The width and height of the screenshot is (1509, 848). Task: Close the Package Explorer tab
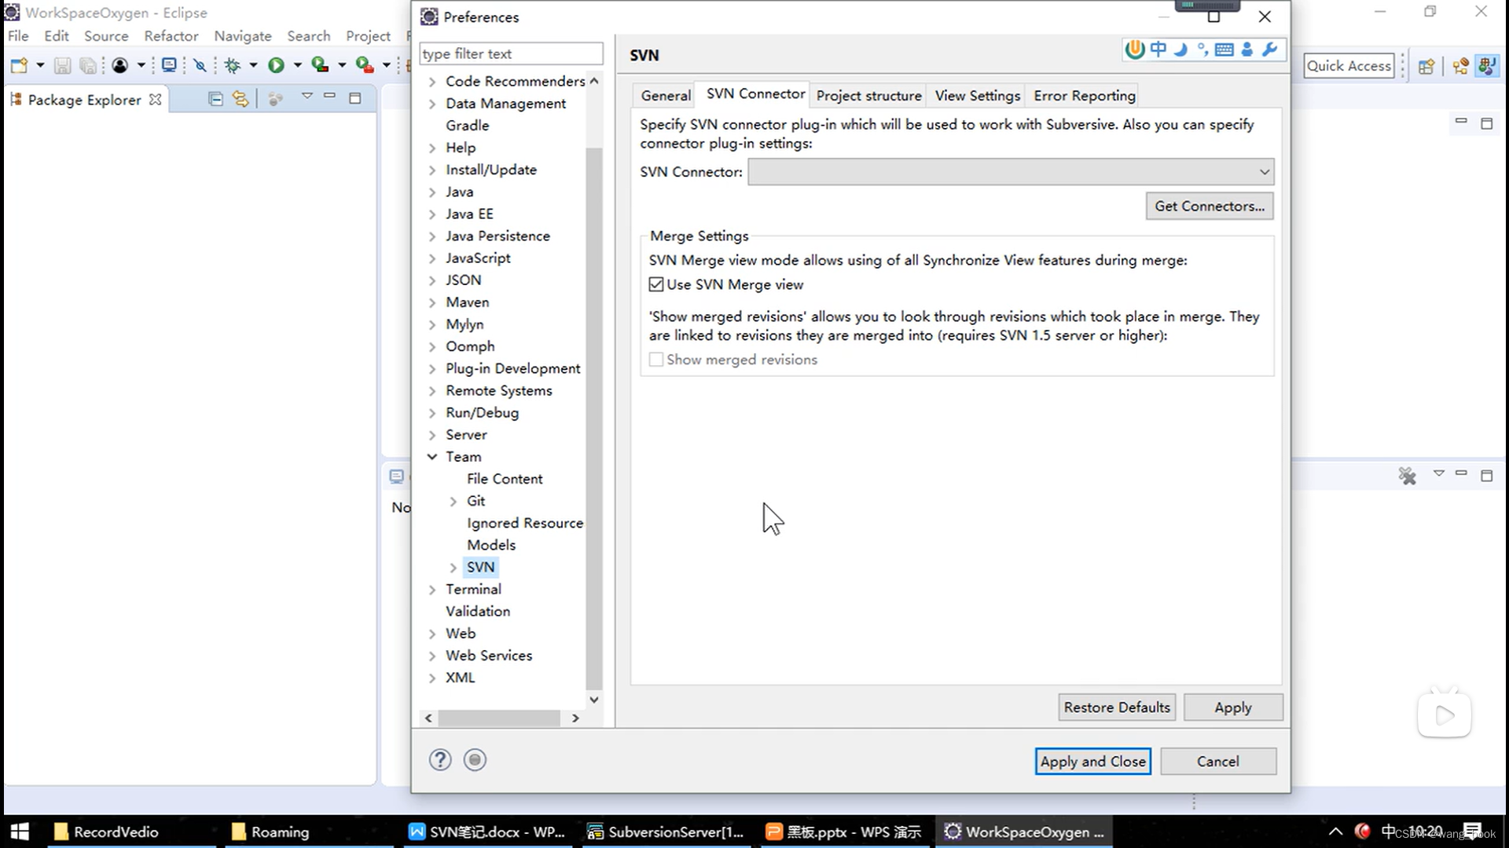(x=156, y=100)
